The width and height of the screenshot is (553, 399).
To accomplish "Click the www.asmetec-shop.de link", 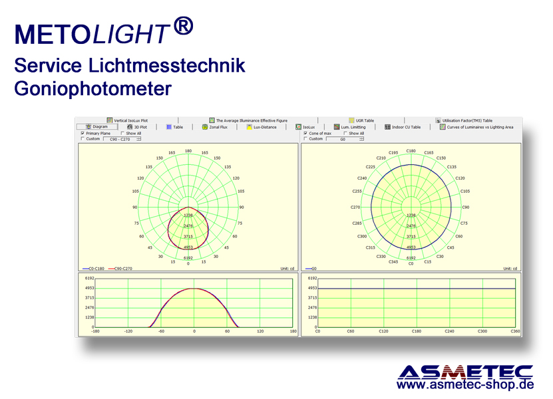I will 465,384.
